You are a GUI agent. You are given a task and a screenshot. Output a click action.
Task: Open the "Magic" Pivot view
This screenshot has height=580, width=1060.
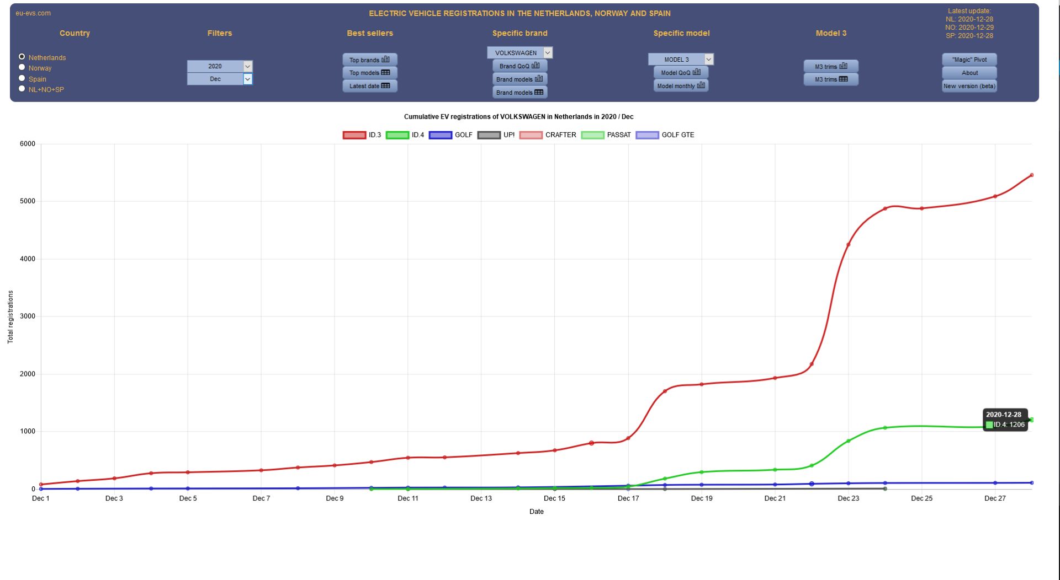point(969,60)
